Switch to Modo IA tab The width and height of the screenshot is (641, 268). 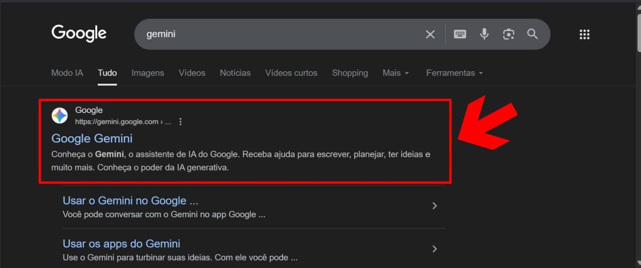(67, 73)
